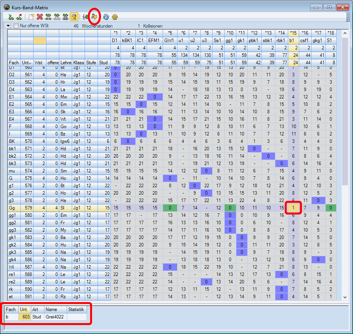353x334 pixels.
Task: Click the student with lightning bolt icon
Action: (94, 17)
